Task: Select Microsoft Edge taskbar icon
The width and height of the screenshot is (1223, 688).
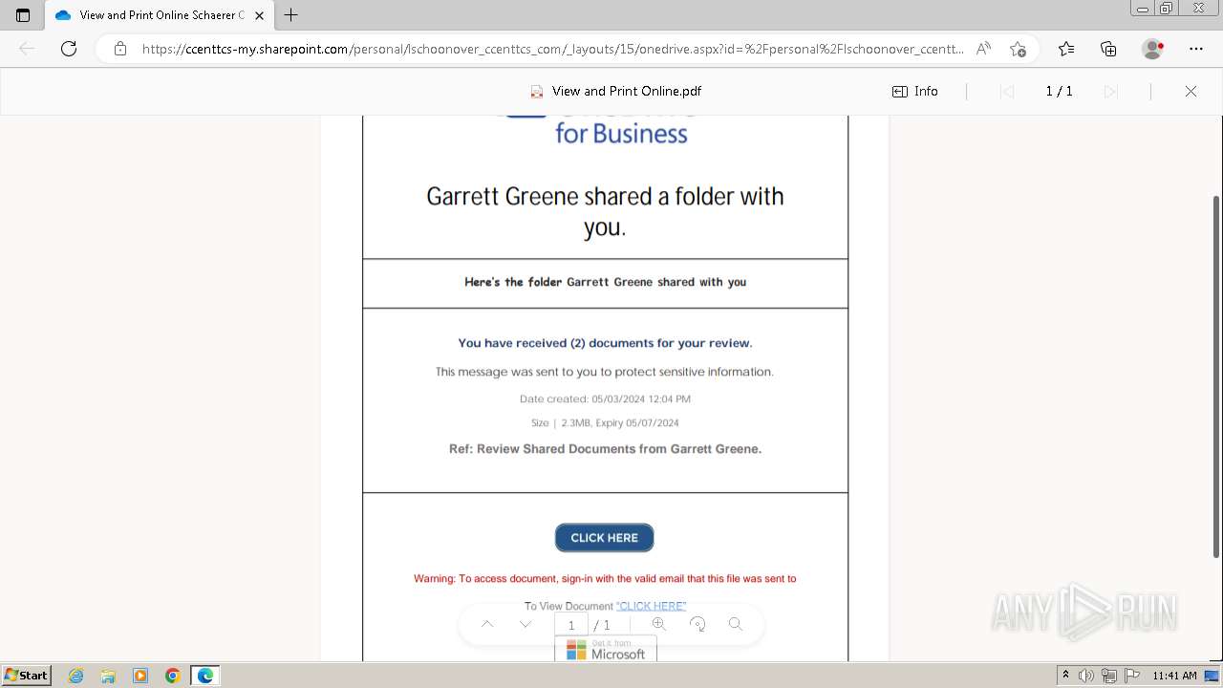Action: 205,676
